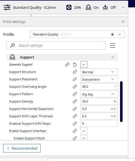Click the Recommended button

pyautogui.click(x=22, y=148)
